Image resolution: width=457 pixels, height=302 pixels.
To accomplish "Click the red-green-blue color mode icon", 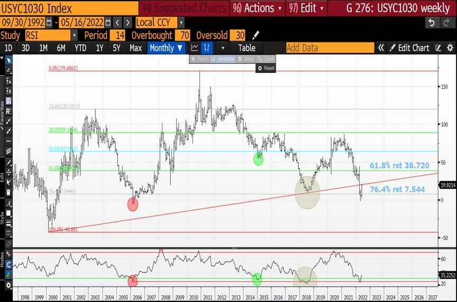I will (x=9, y=275).
